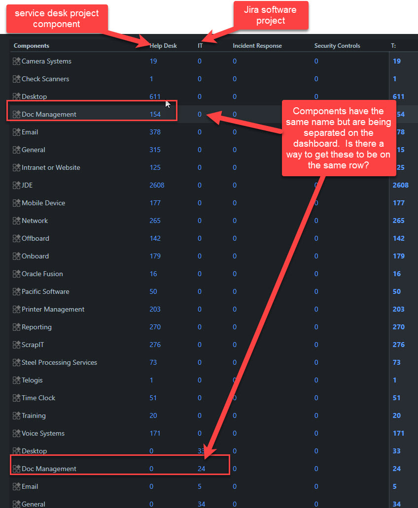The width and height of the screenshot is (418, 508).
Task: Click the Oracle Fusion component icon
Action: coord(17,274)
